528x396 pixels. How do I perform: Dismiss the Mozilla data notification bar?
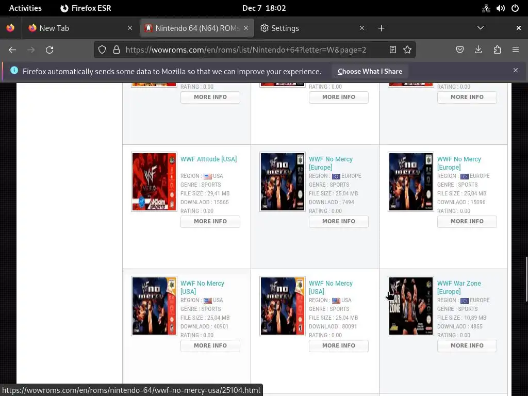coord(516,70)
